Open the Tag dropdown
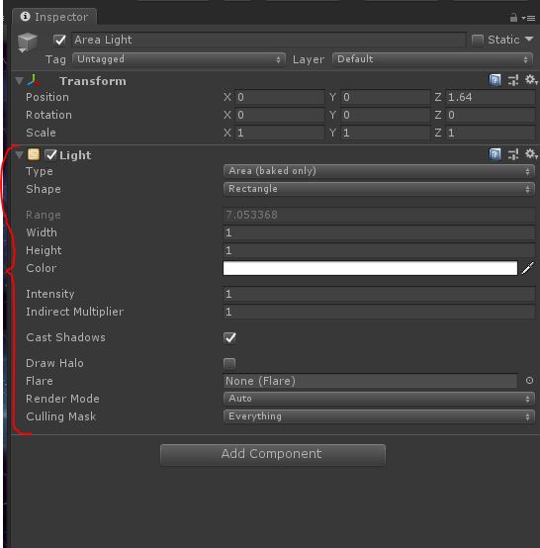This screenshot has height=548, width=540. pos(179,59)
